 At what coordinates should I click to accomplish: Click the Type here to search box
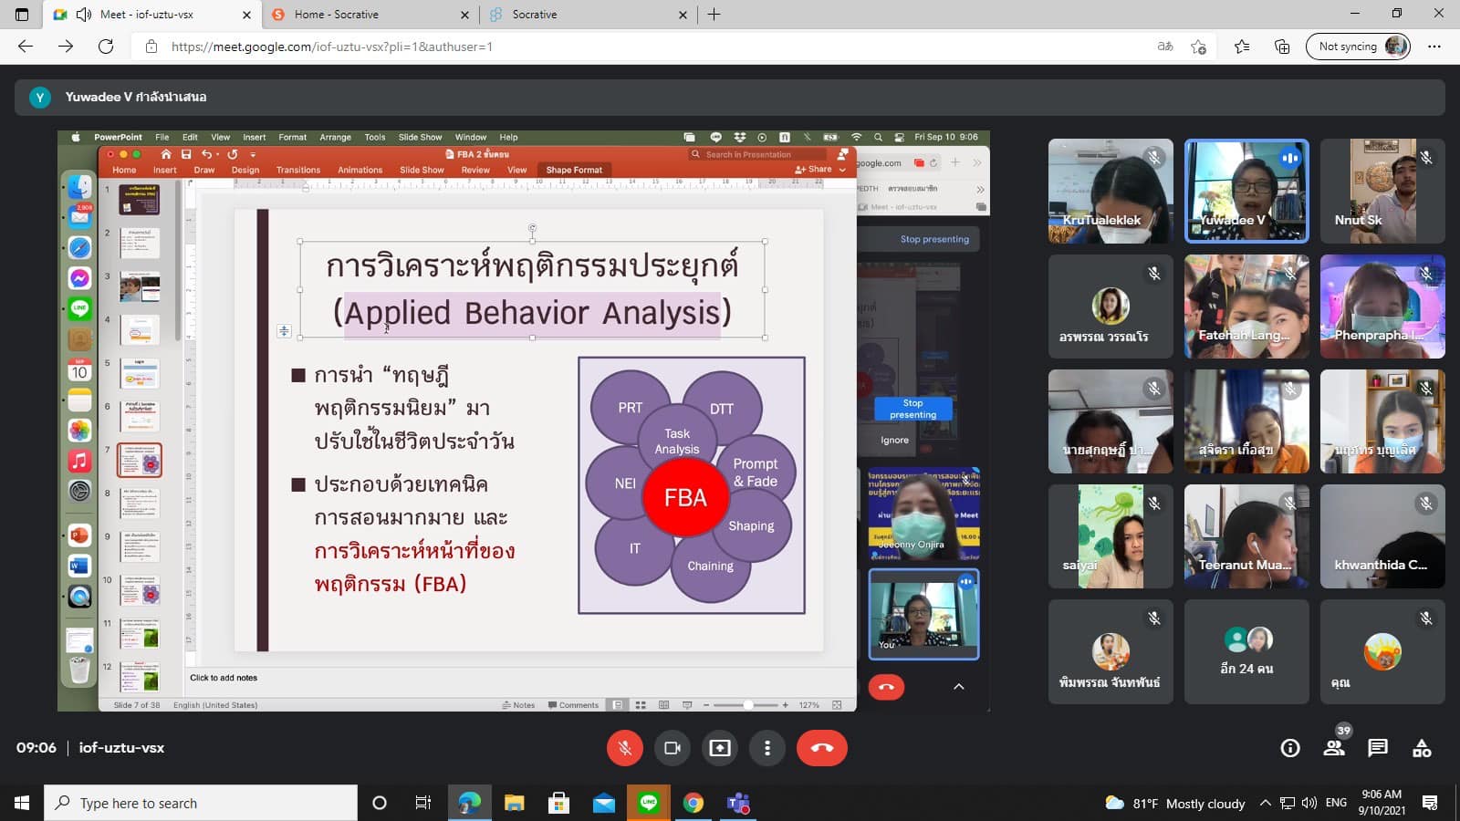coord(201,803)
